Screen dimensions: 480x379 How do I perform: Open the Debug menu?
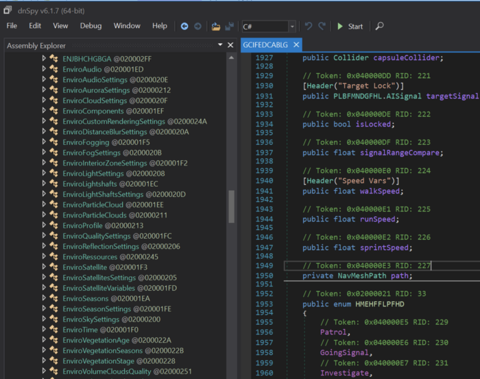point(91,26)
